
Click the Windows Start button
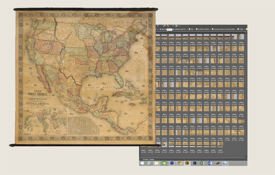142,163
